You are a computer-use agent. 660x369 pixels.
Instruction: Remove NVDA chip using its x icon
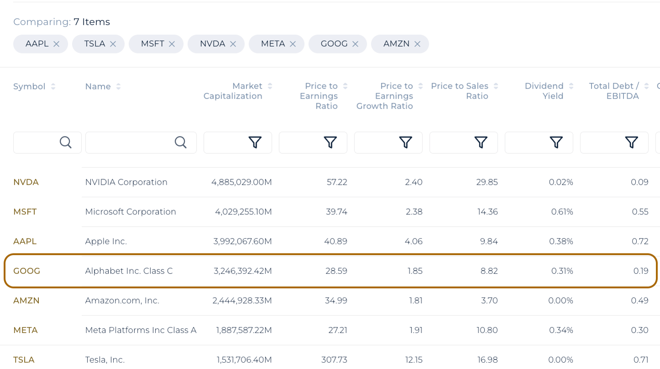pos(232,44)
